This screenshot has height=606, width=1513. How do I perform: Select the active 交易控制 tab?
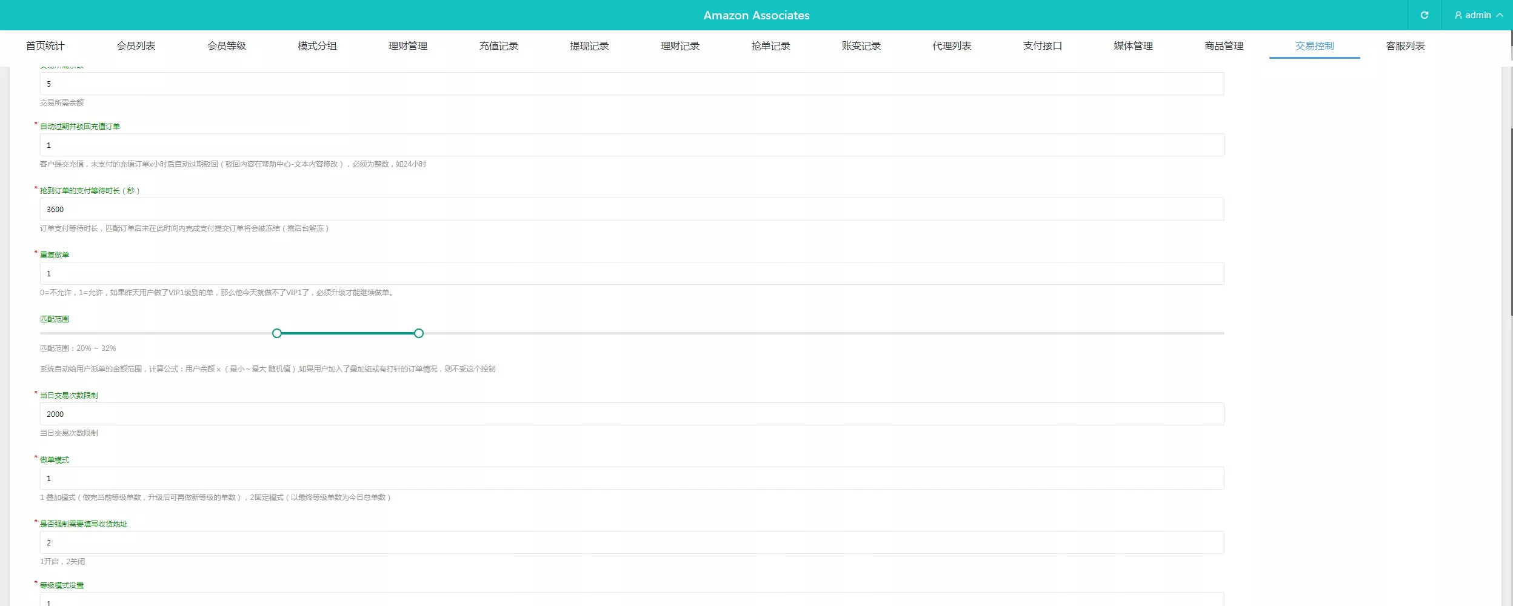click(1314, 46)
